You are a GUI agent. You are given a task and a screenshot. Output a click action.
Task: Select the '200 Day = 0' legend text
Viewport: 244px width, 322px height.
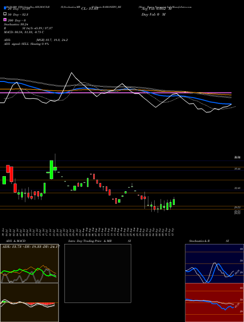coord(17,20)
